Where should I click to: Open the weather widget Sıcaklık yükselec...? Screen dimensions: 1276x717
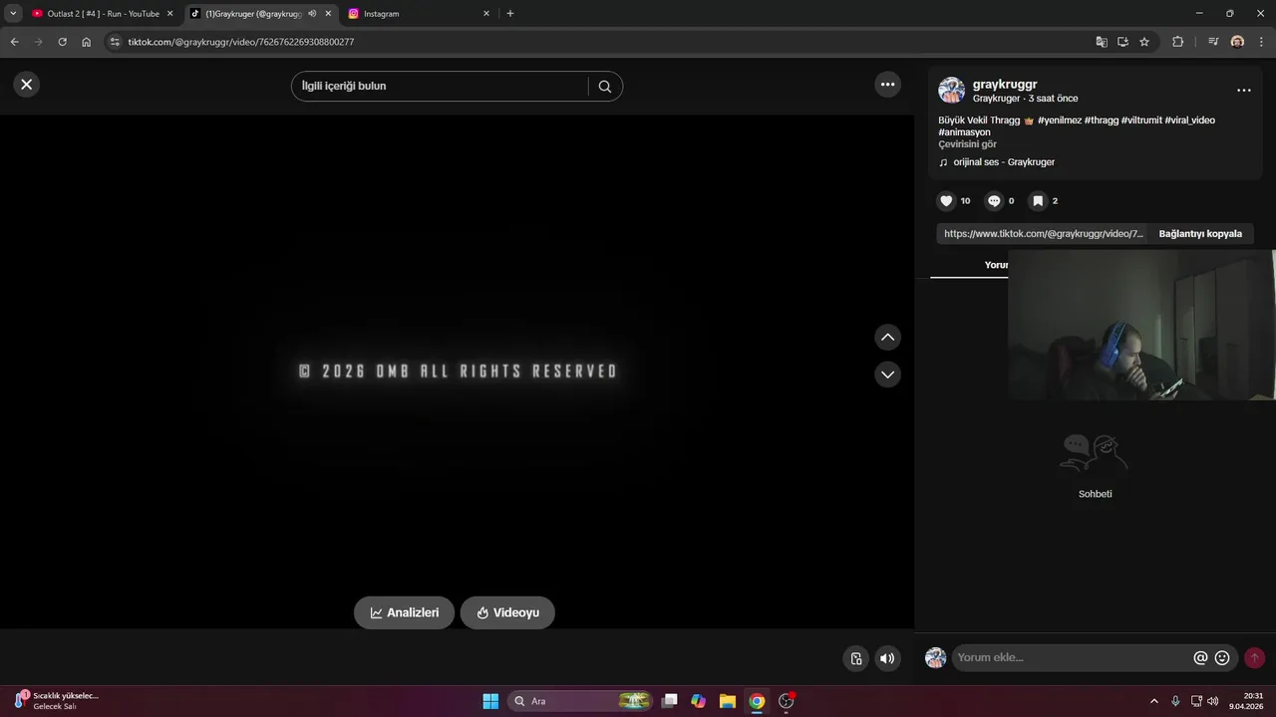(56, 701)
